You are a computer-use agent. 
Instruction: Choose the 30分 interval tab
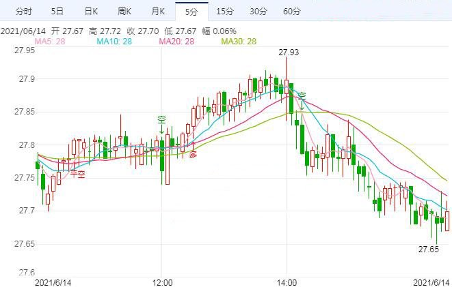pos(258,12)
